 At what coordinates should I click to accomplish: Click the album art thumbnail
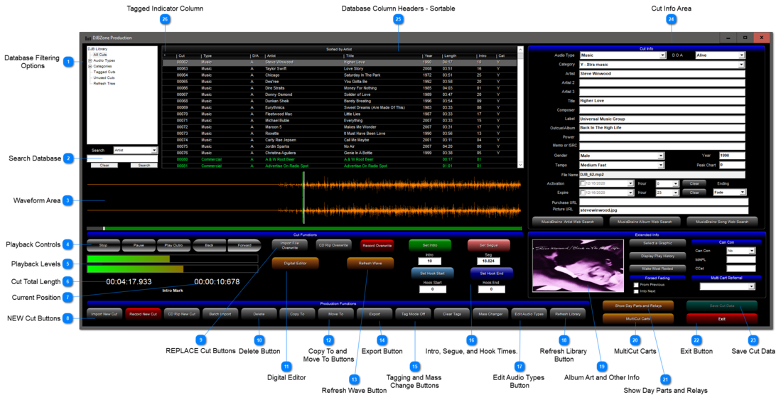tap(578, 266)
